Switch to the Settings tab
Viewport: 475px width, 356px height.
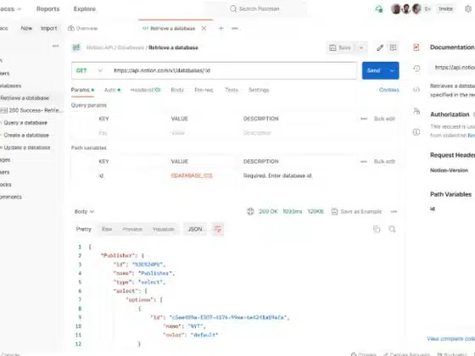tap(259, 90)
